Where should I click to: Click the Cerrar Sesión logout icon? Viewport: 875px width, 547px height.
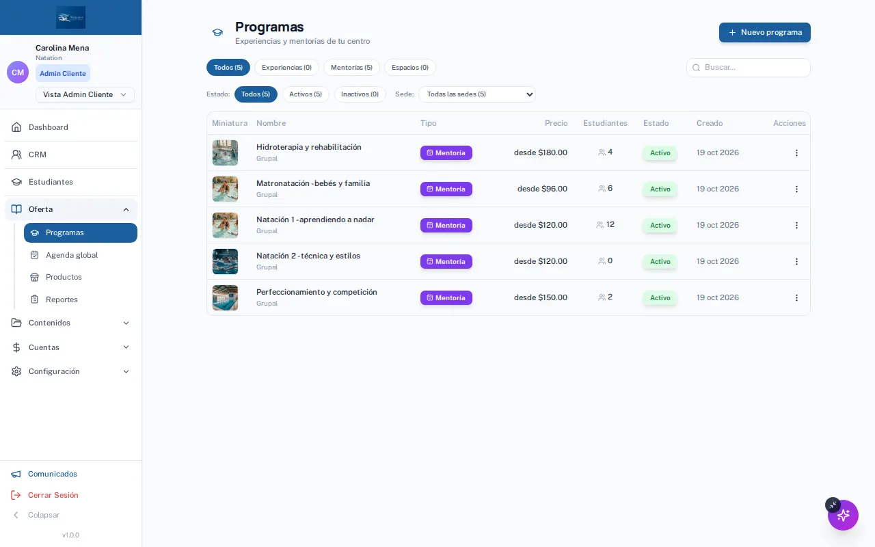coord(16,495)
